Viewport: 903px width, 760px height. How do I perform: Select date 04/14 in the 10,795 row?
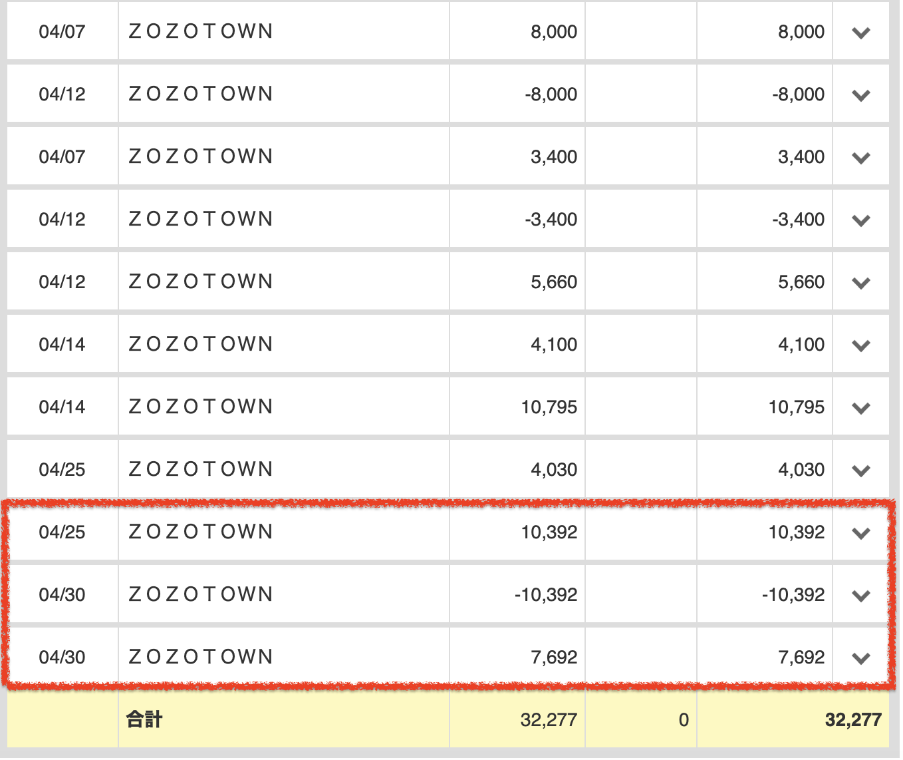62,407
